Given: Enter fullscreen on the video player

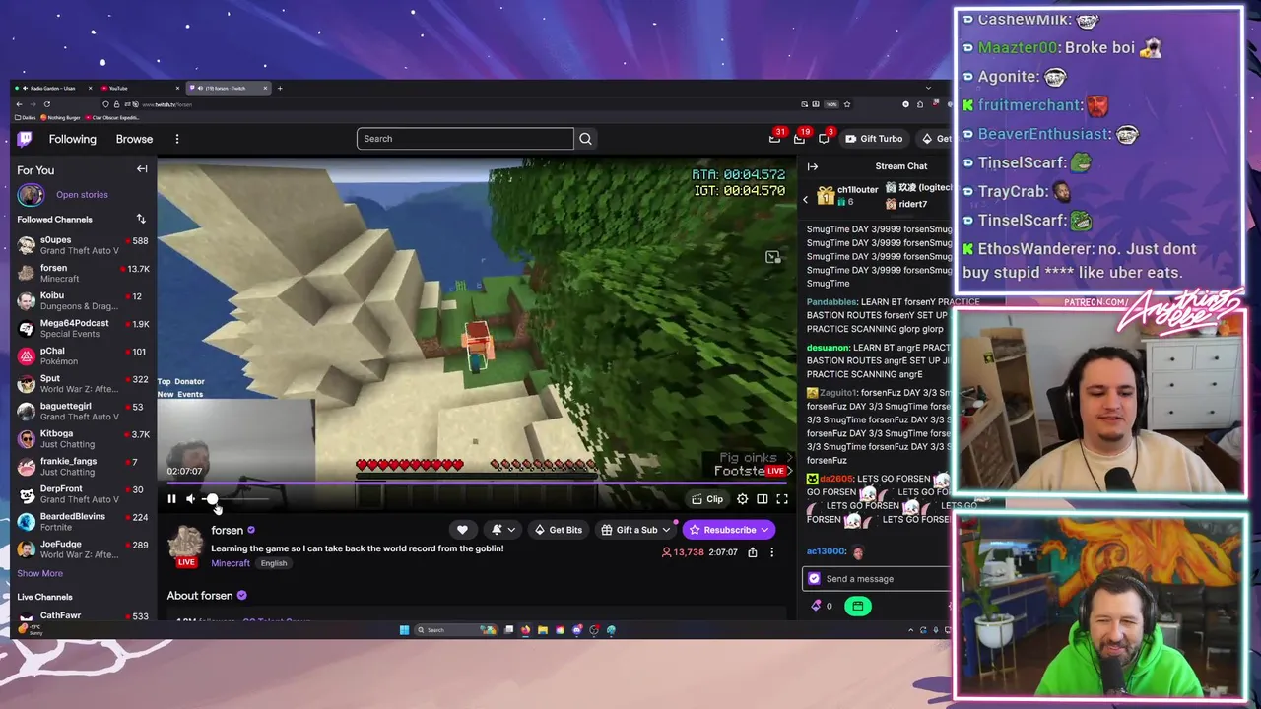Looking at the screenshot, I should tap(782, 499).
